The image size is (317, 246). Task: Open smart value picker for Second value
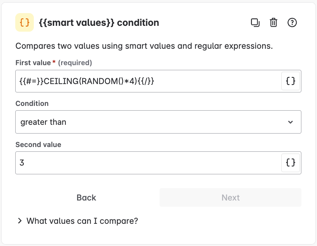(290, 163)
